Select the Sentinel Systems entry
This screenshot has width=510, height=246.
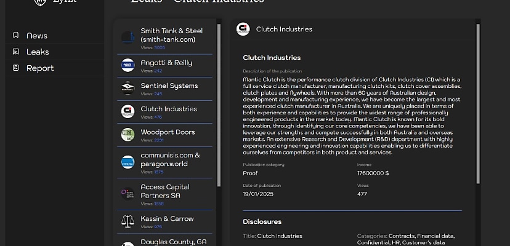click(164, 89)
